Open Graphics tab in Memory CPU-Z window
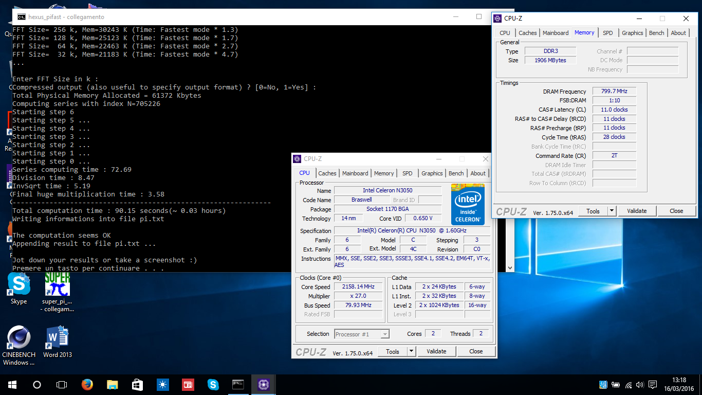This screenshot has height=395, width=702. click(x=633, y=33)
